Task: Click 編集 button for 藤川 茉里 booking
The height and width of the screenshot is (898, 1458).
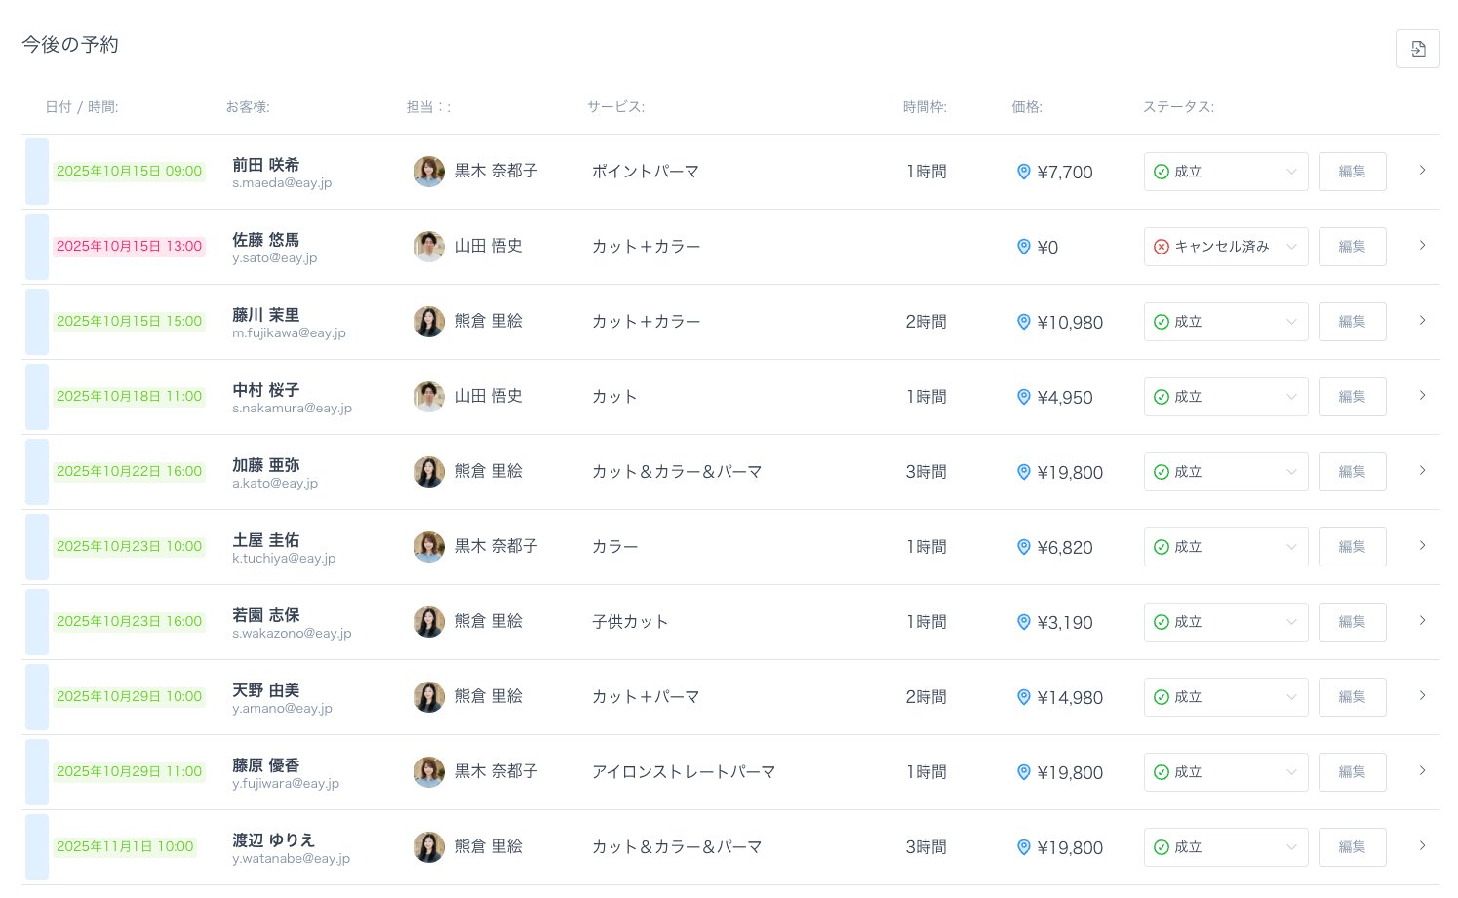Action: pos(1352,322)
